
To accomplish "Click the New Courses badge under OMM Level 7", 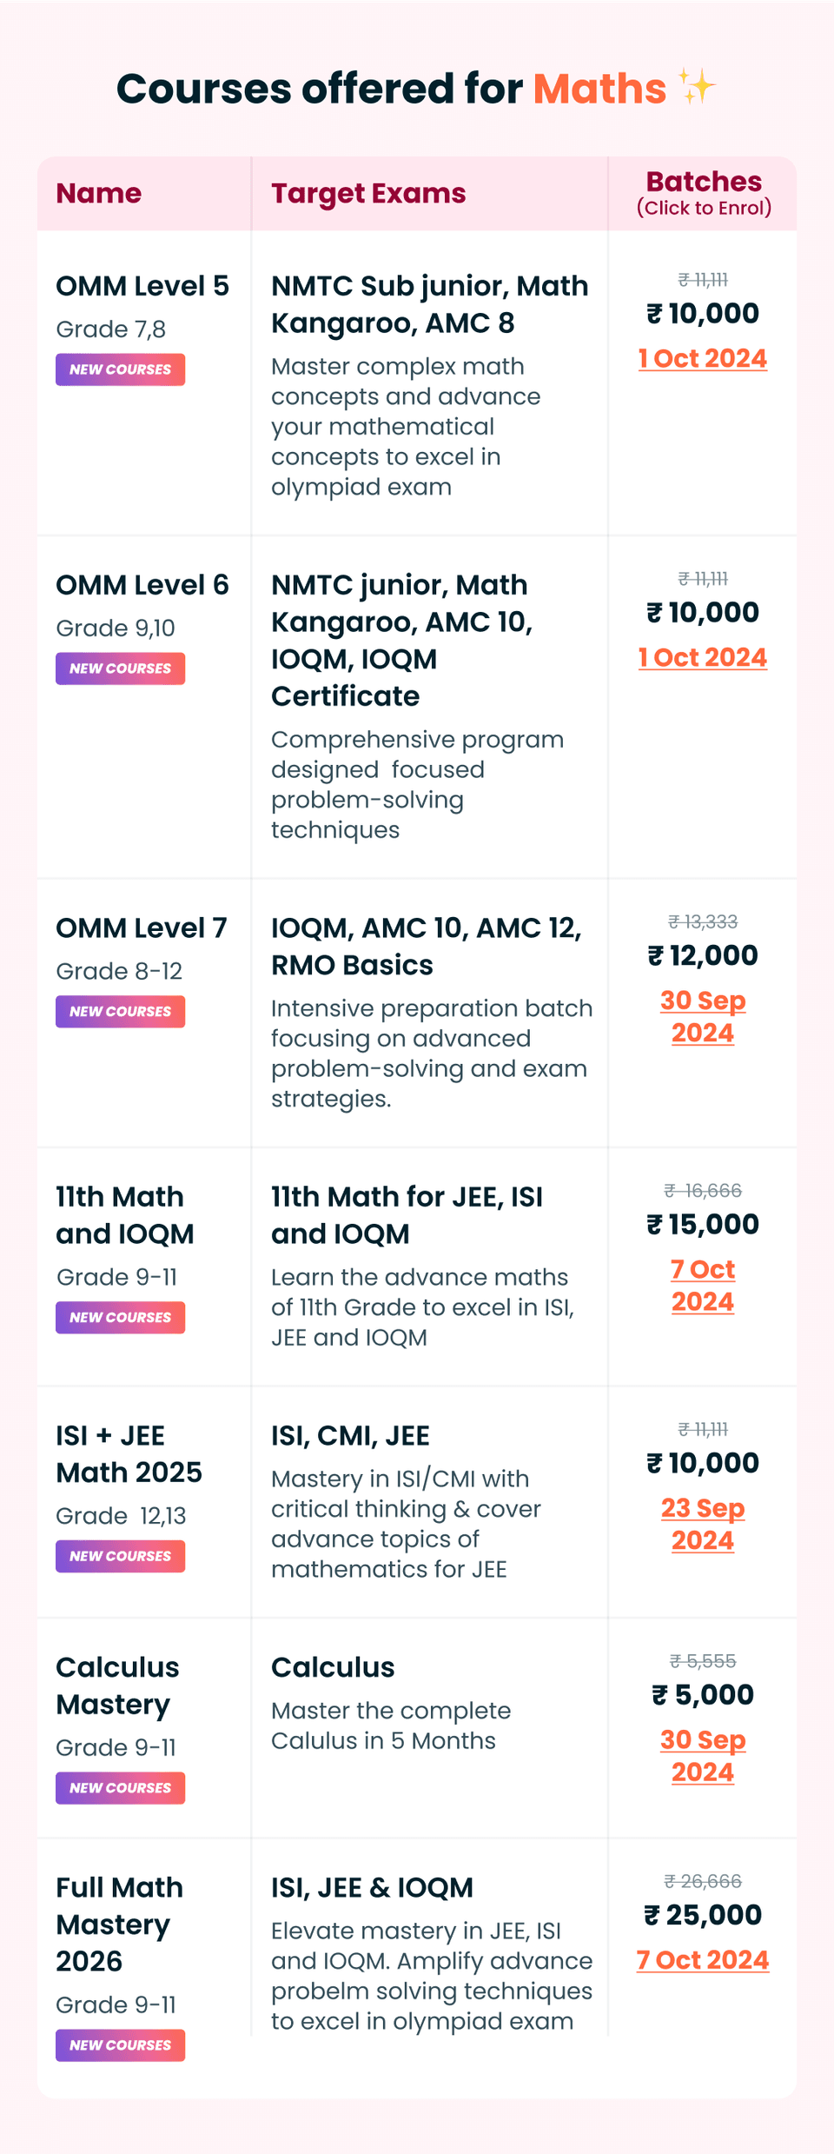I will [x=121, y=1012].
